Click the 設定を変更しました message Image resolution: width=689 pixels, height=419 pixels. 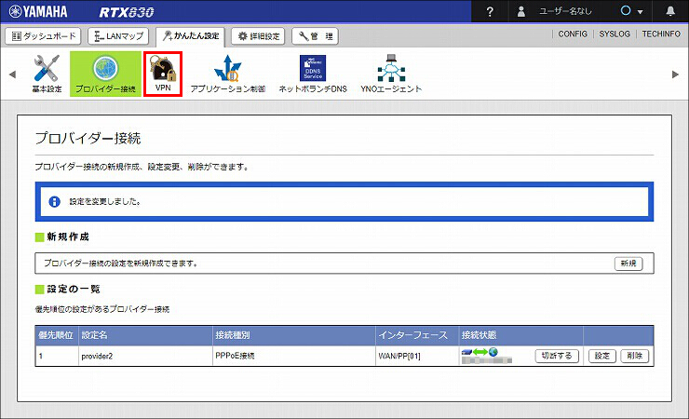(x=105, y=202)
